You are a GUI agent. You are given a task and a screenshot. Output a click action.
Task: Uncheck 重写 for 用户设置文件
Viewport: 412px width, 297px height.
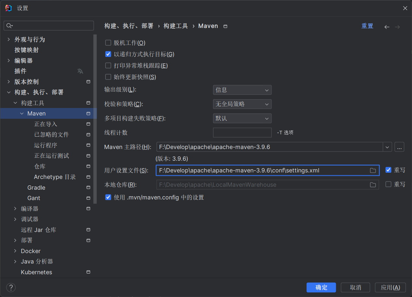tap(388, 170)
